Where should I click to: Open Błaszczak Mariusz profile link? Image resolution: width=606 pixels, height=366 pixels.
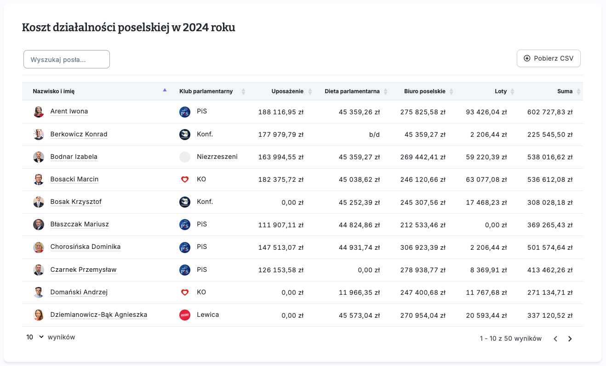80,225
